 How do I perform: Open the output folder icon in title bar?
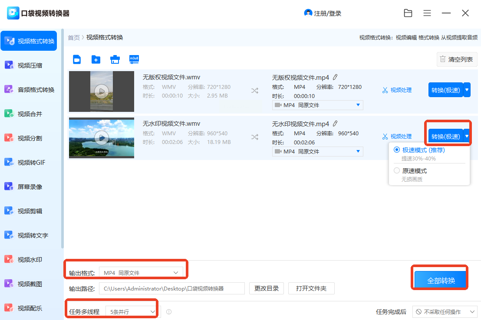[x=408, y=13]
